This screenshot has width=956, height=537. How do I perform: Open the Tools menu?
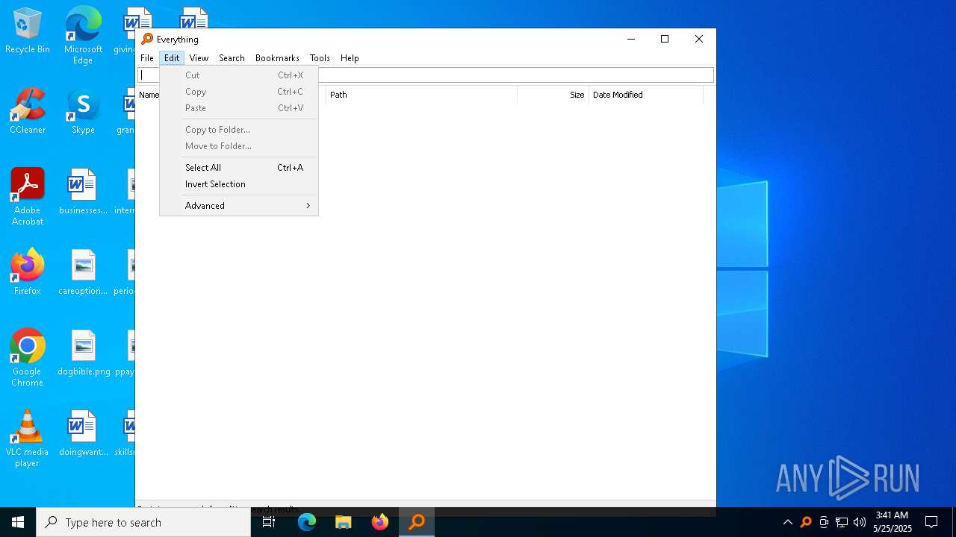pyautogui.click(x=320, y=58)
